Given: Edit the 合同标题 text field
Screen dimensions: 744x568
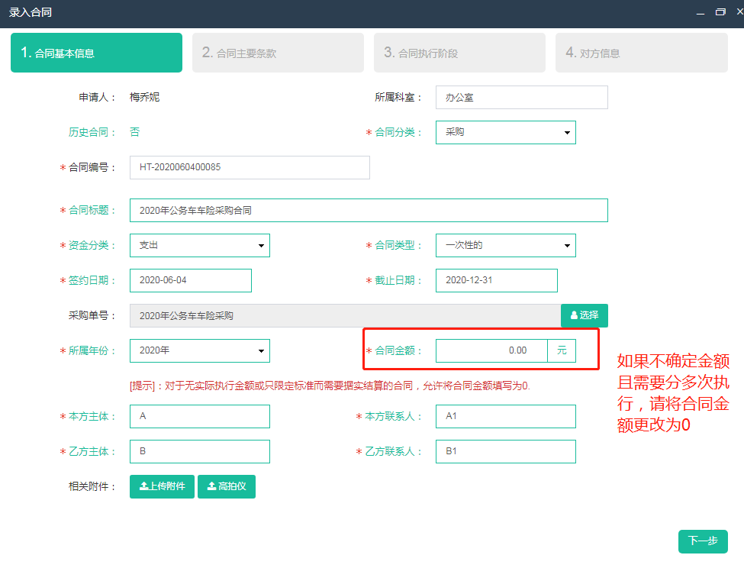Looking at the screenshot, I should (369, 210).
